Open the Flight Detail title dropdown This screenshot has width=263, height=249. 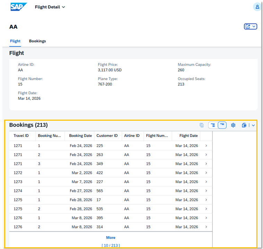(x=50, y=7)
